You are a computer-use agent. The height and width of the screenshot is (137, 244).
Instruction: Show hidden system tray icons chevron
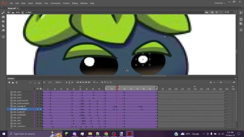[204, 134]
